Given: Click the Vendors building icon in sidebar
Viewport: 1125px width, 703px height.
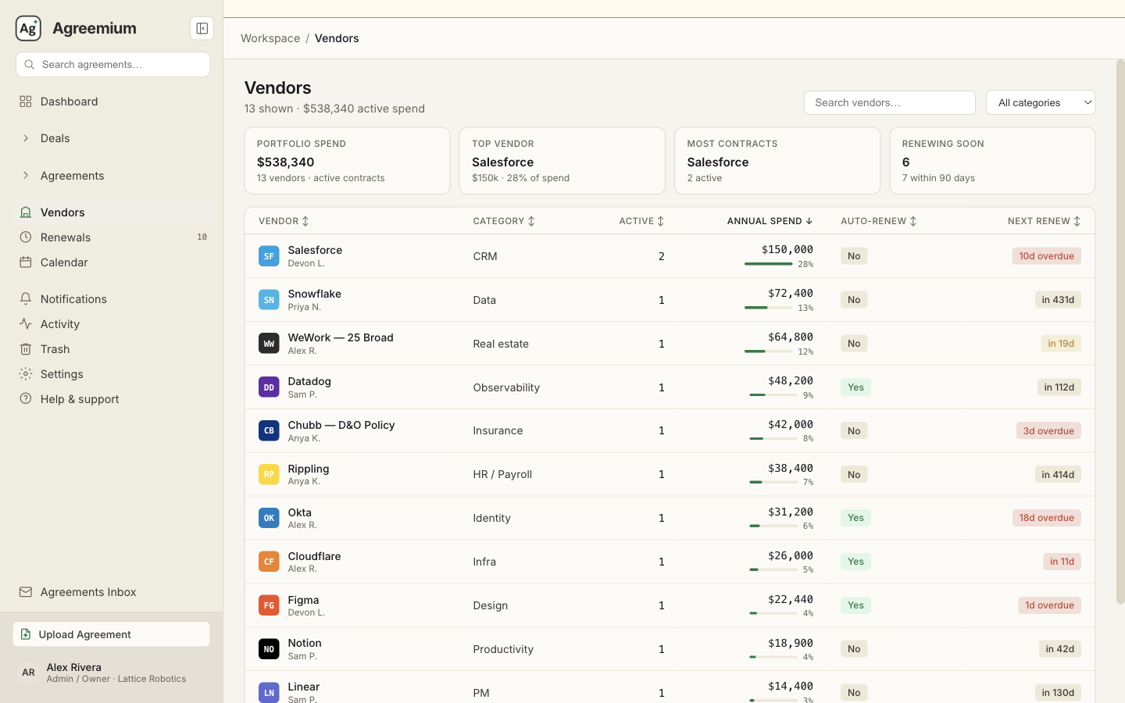Looking at the screenshot, I should point(26,212).
